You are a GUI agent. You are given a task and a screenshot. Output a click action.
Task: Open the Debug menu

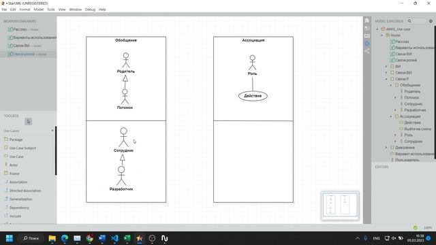point(90,10)
